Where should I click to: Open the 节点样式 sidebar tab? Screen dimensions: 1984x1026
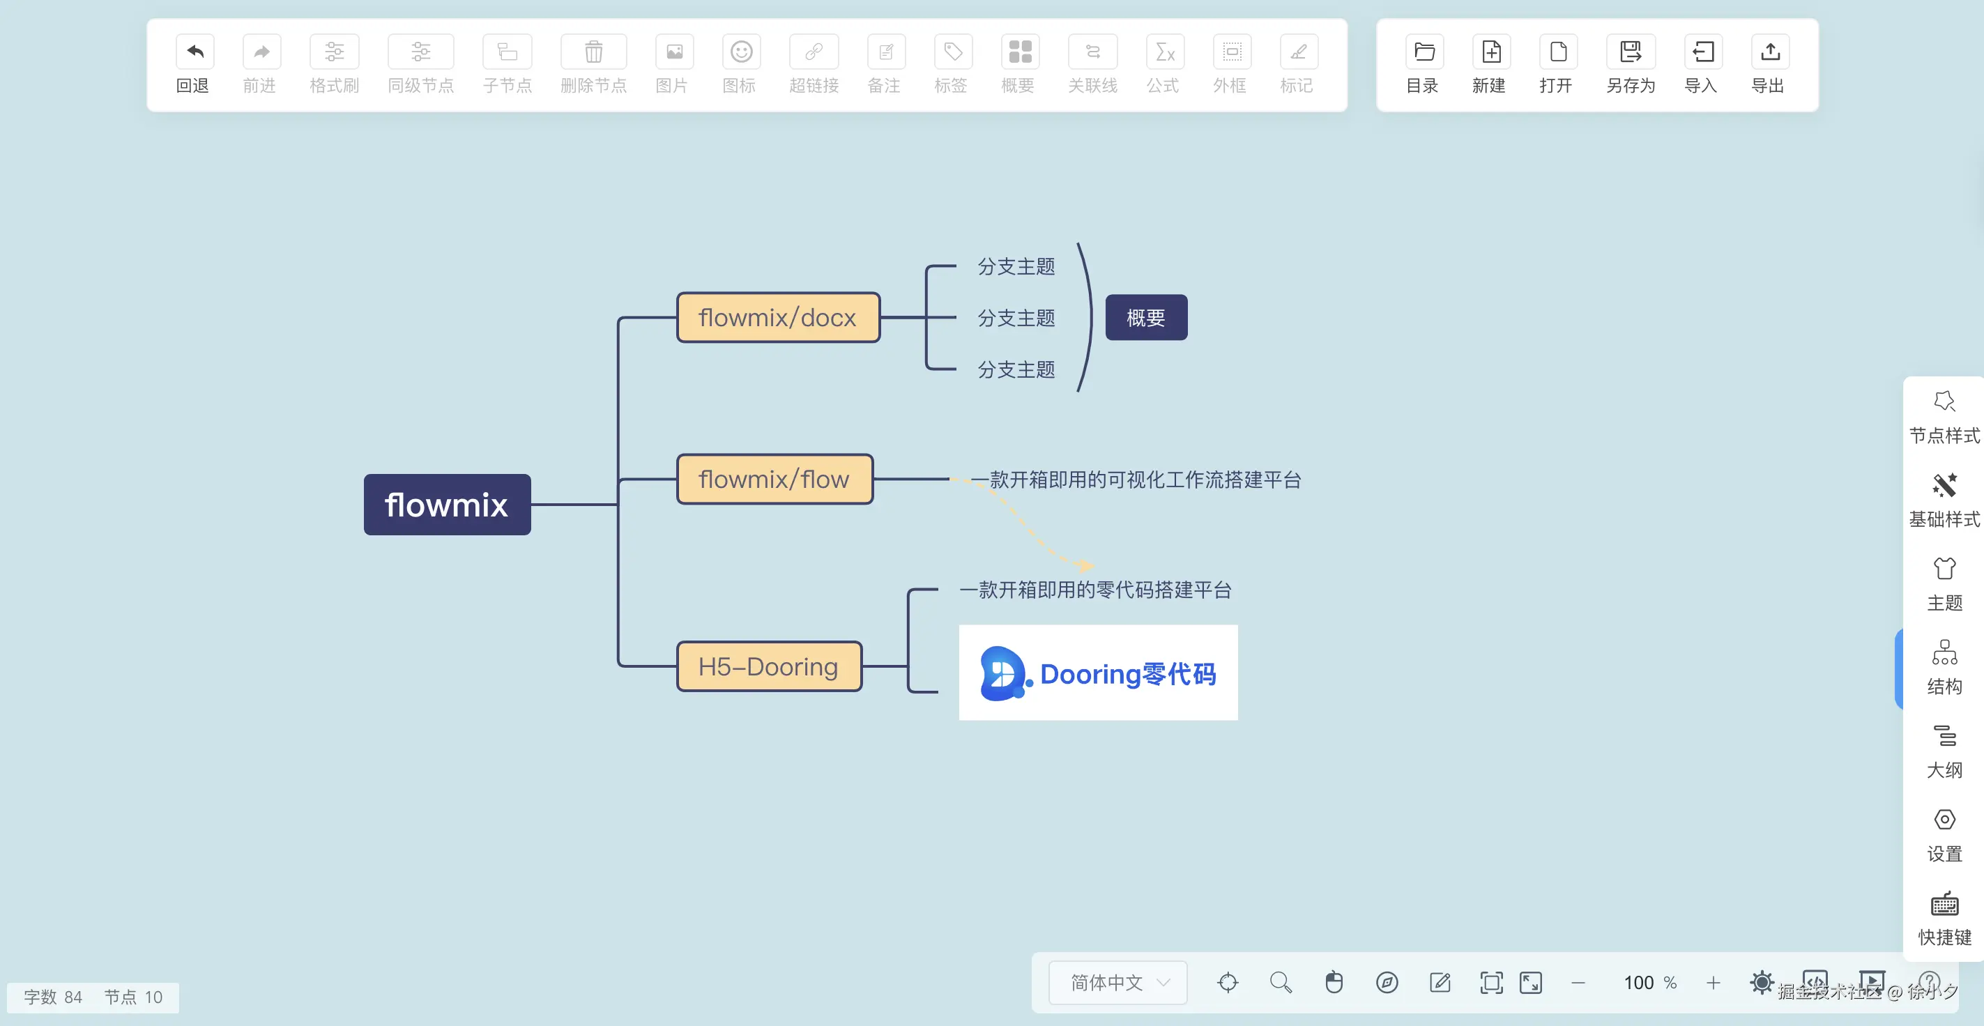pos(1943,417)
